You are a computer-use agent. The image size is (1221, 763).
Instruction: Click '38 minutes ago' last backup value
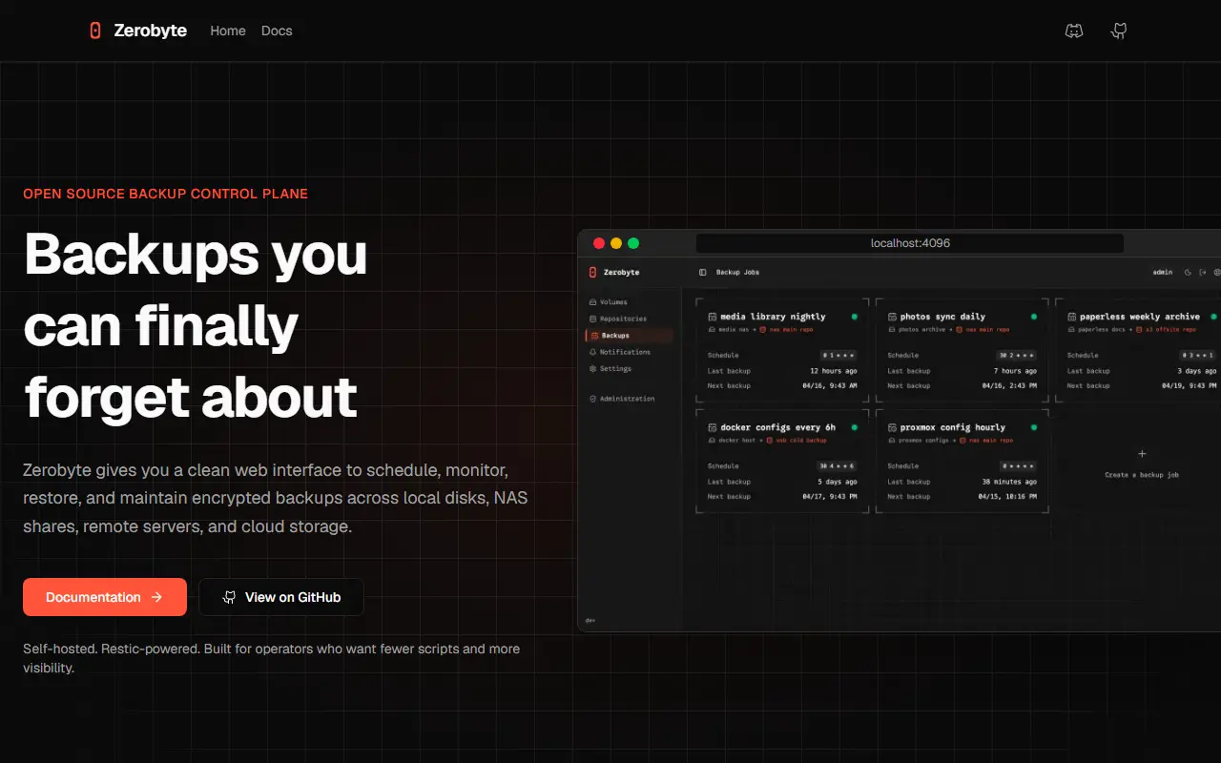[1009, 482]
